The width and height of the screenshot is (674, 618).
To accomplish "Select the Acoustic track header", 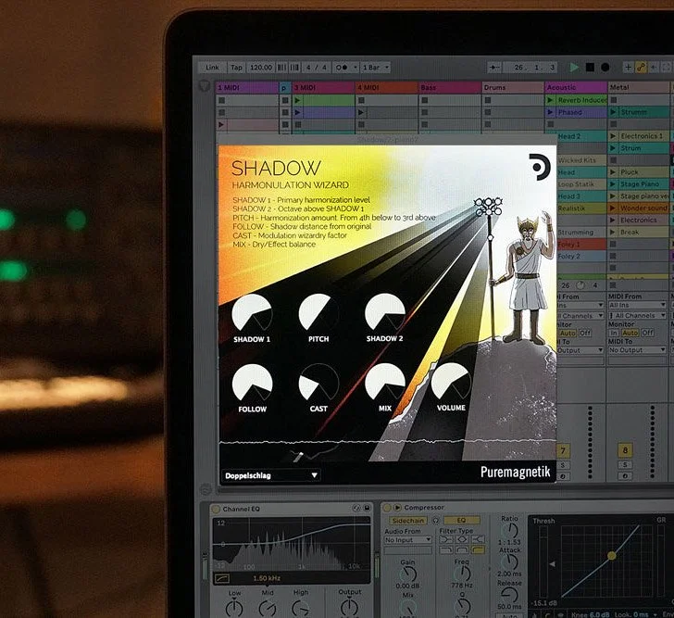I will coord(576,87).
